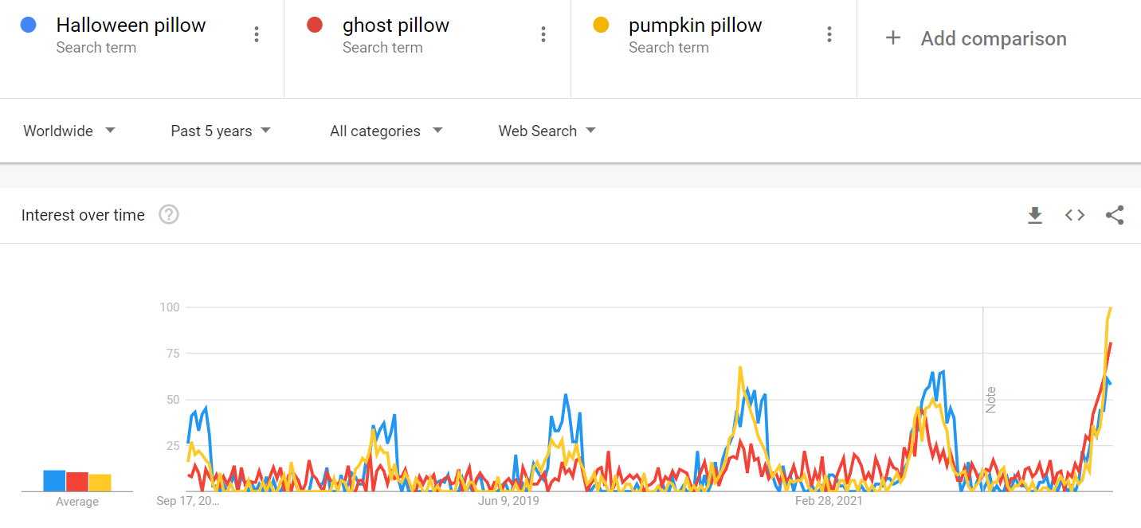1141x528 pixels.
Task: Open the Web Search type dropdown
Action: pyautogui.click(x=547, y=131)
